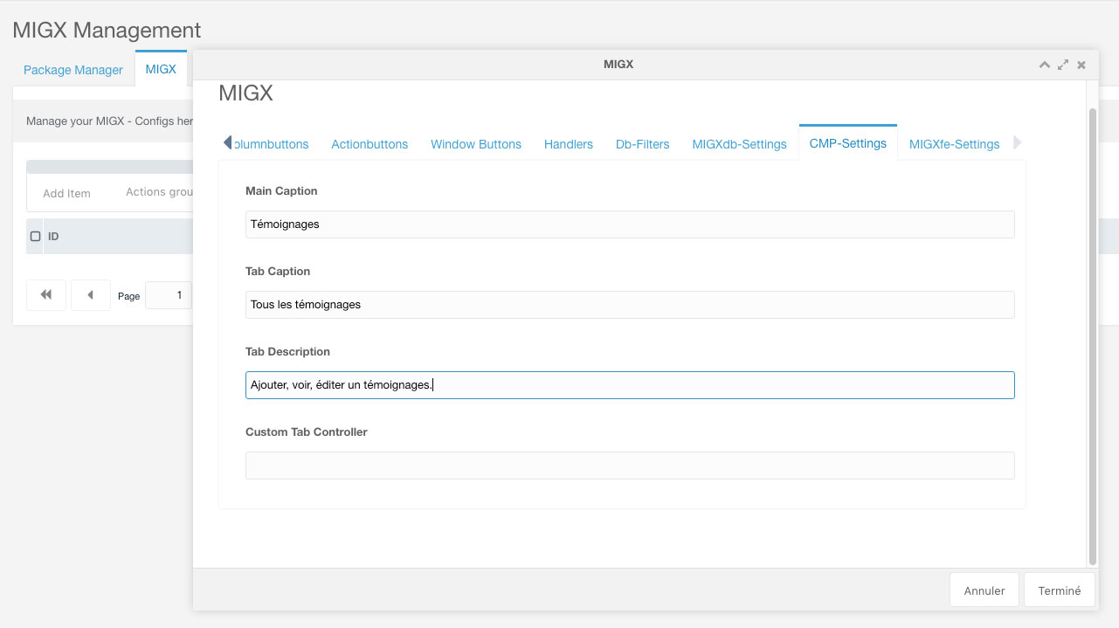Click into the Tab Description field
Screen dimensions: 1119x628
click(630, 385)
